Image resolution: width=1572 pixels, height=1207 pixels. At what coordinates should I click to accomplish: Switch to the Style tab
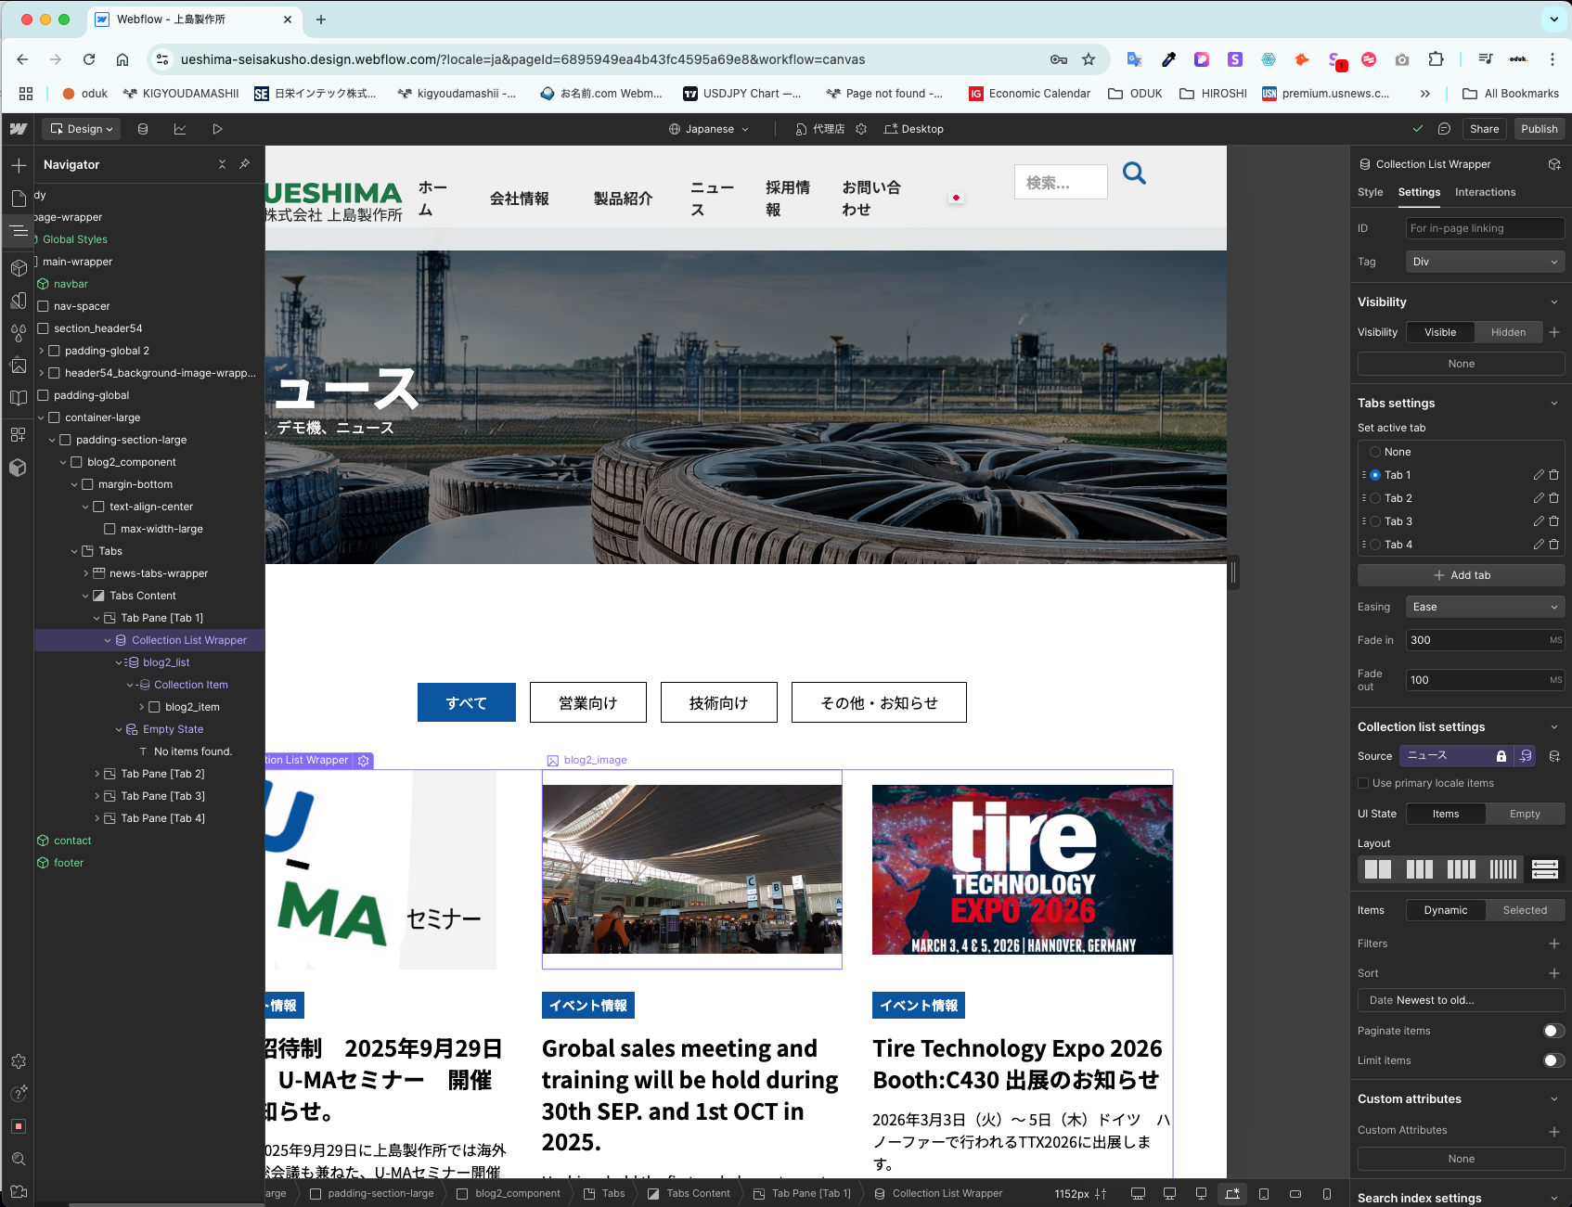[1370, 192]
